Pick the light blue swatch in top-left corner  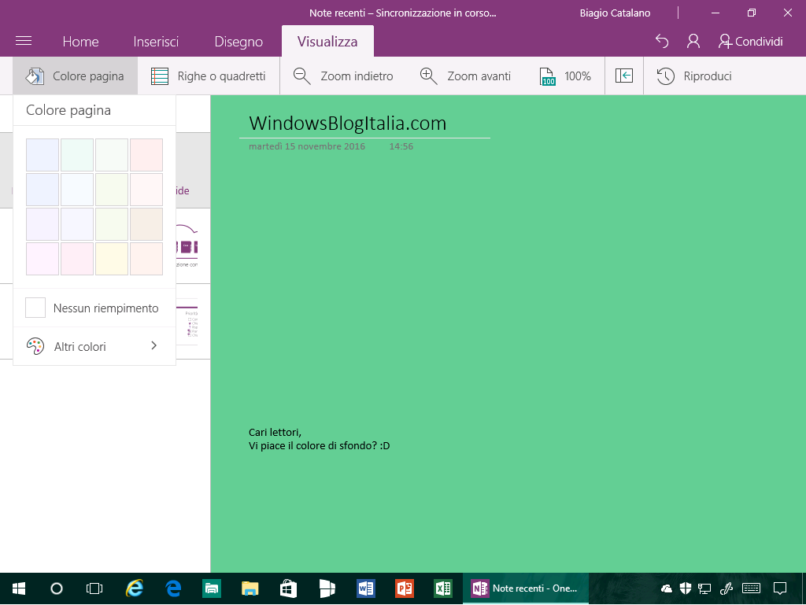click(43, 154)
